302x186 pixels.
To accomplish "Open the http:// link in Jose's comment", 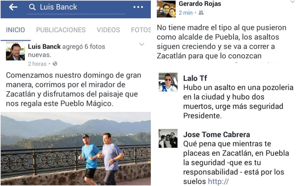I will coord(218,181).
